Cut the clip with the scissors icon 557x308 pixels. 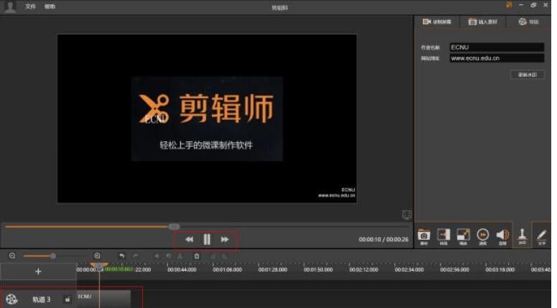click(179, 256)
